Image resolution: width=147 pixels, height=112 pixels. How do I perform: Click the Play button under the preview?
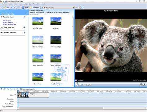pos(77,85)
